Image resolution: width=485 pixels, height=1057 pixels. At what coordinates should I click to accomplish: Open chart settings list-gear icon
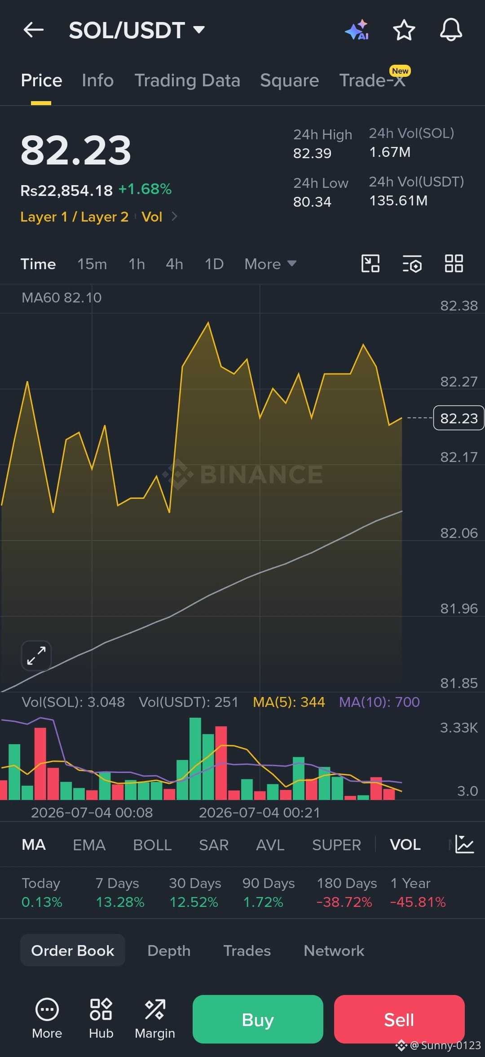coord(412,264)
